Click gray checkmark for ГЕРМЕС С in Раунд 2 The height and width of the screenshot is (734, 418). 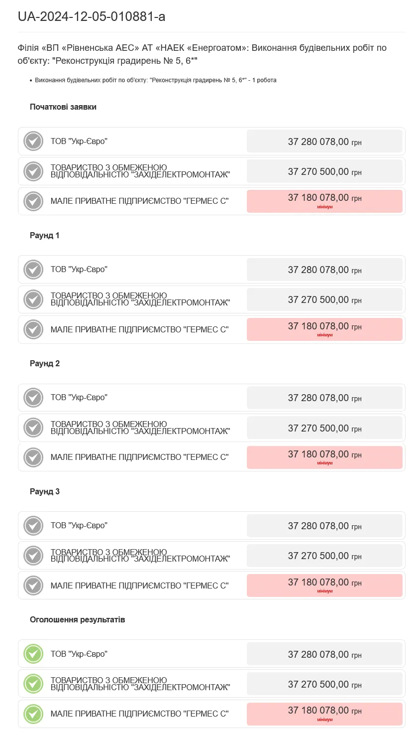coord(33,457)
